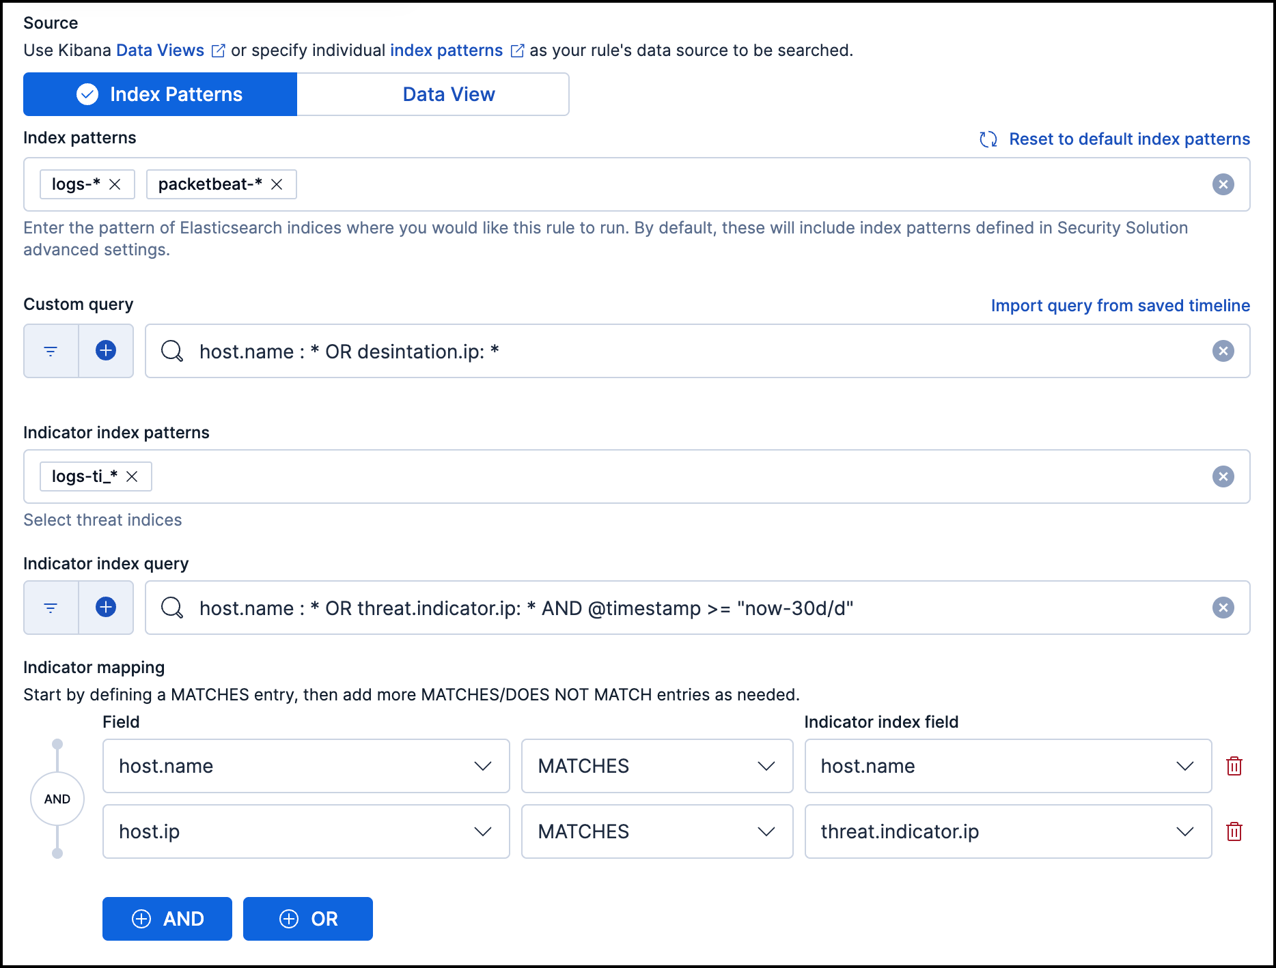
Task: Remove the packetbeat-* index pattern tag
Action: [x=277, y=184]
